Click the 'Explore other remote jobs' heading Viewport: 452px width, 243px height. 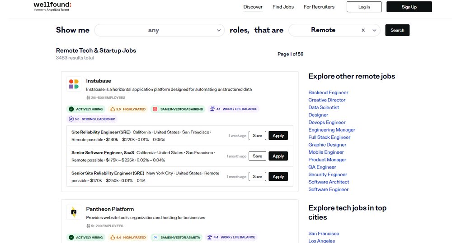coord(352,77)
